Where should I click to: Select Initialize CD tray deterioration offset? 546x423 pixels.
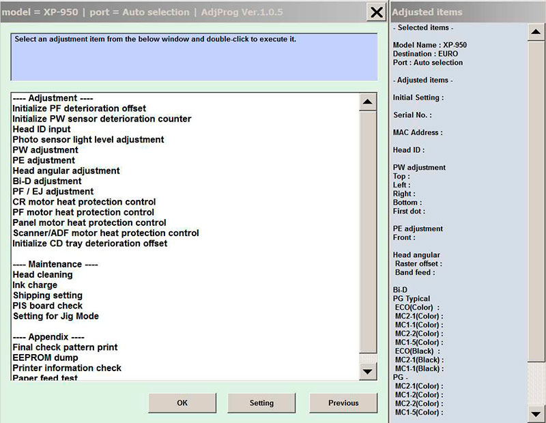point(90,244)
